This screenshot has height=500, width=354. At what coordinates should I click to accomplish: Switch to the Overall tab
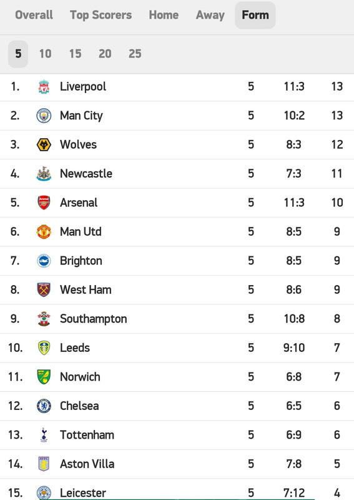pos(34,15)
